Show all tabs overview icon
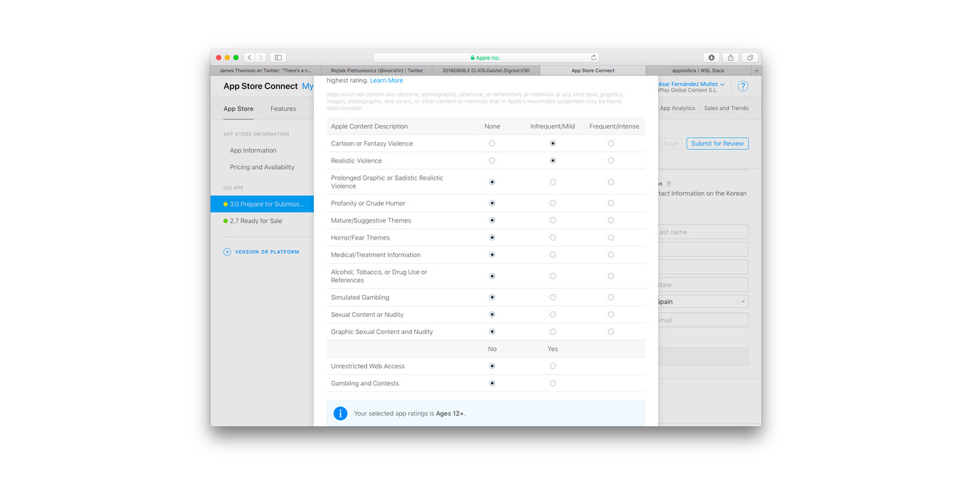The width and height of the screenshot is (972, 496). (750, 58)
